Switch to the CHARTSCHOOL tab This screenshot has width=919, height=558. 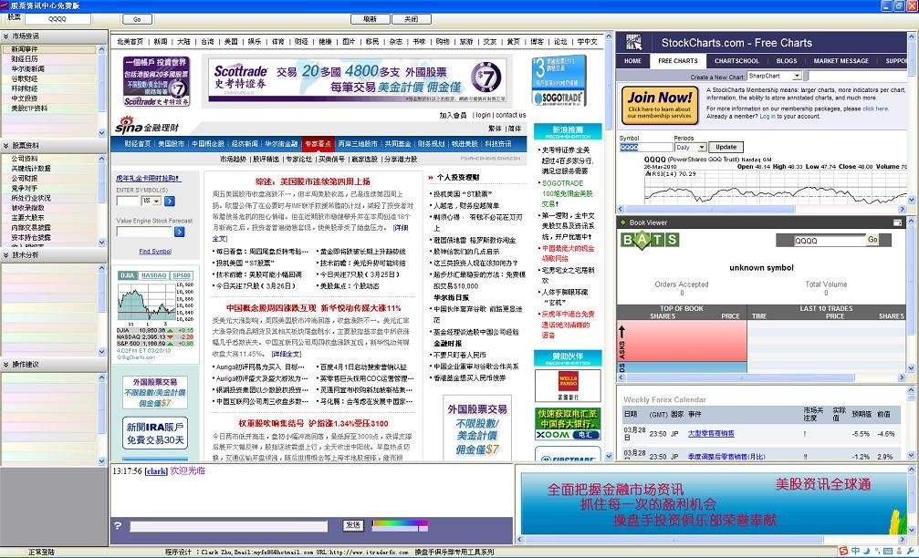736,61
